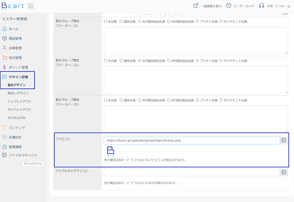Open 商品管理 menu
Image resolution: width=294 pixels, height=202 pixels.
(15, 38)
